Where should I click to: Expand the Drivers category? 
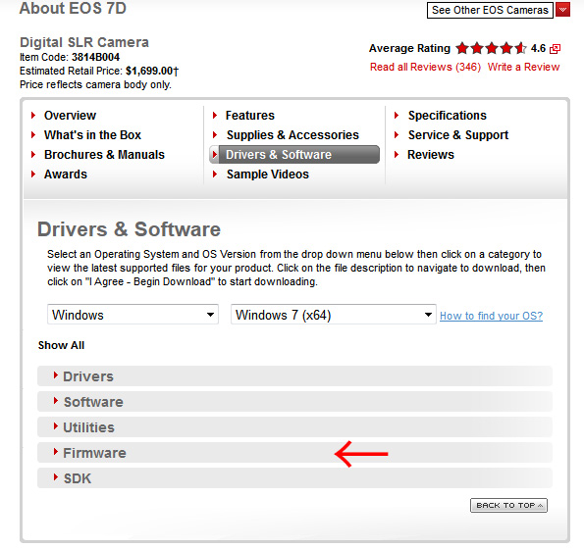click(x=294, y=376)
